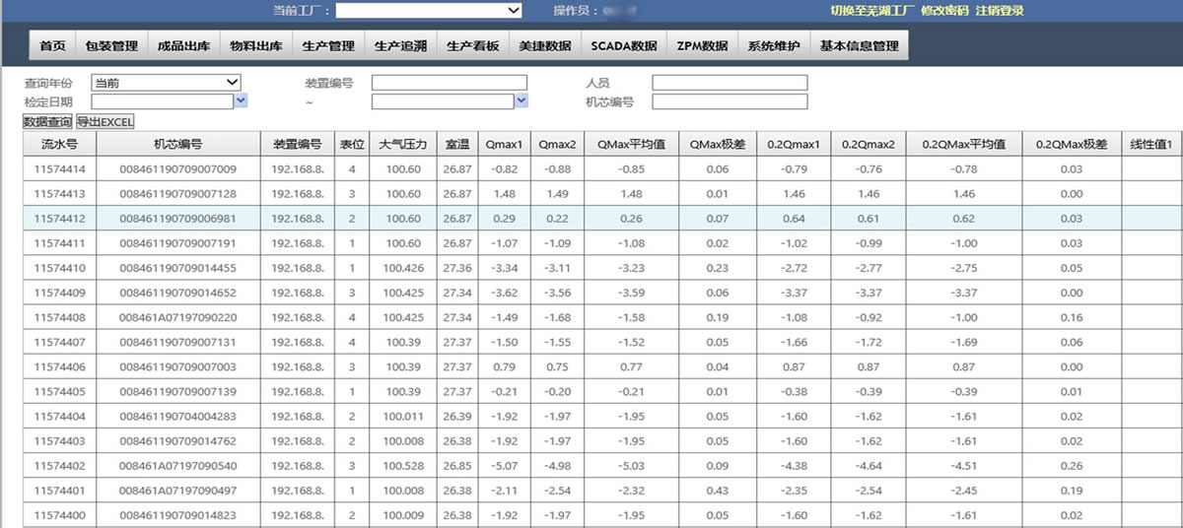Expand the 查询年份 year dropdown
The height and width of the screenshot is (528, 1183).
click(166, 83)
